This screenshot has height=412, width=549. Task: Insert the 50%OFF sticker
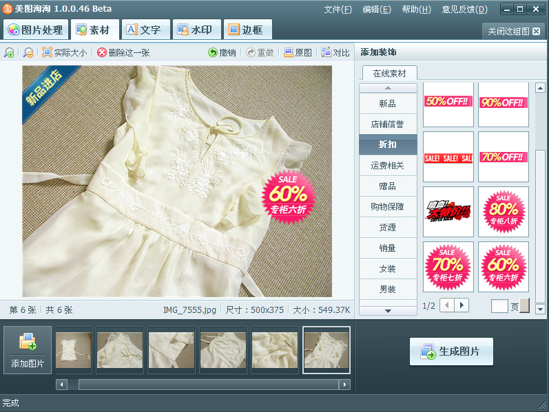pos(448,105)
